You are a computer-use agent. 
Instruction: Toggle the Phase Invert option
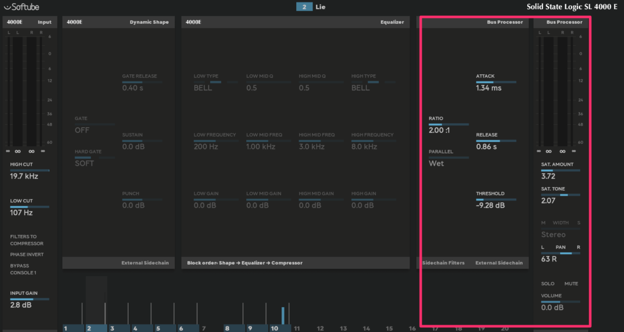[26, 255]
